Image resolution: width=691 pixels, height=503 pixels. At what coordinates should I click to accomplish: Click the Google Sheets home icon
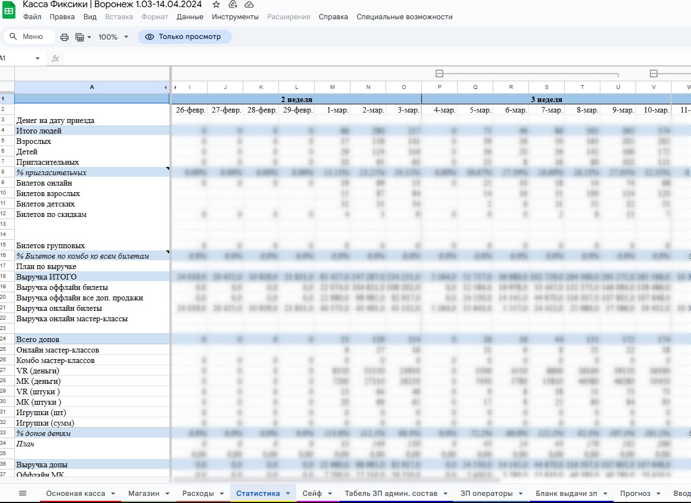tap(9, 10)
